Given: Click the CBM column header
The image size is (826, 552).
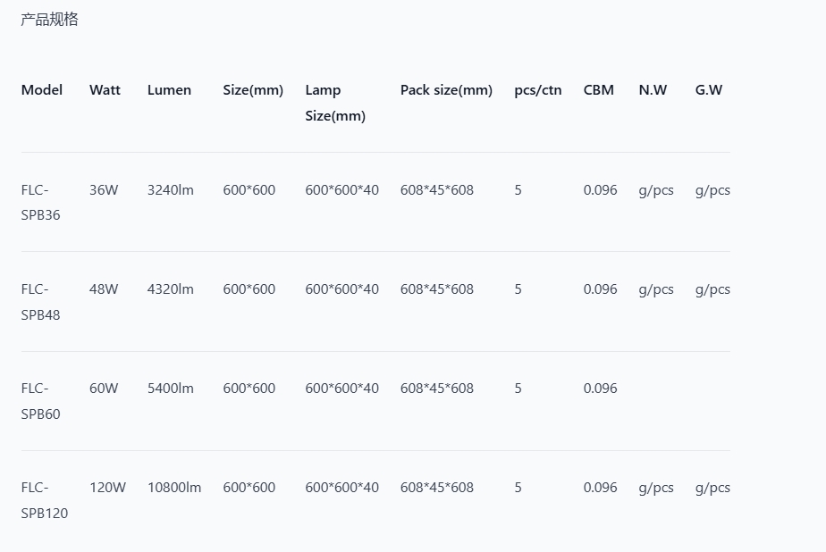Looking at the screenshot, I should pos(599,90).
